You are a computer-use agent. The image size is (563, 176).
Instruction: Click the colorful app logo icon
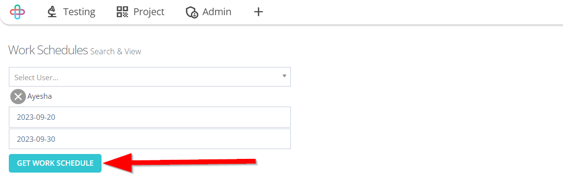tap(17, 12)
